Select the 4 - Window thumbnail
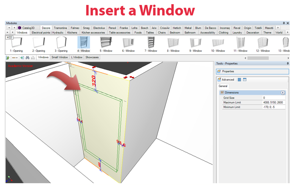296x185 pixels. coord(83,44)
